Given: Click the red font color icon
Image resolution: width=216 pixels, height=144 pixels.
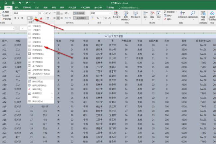Looking at the screenshot, I should coord(41,18).
